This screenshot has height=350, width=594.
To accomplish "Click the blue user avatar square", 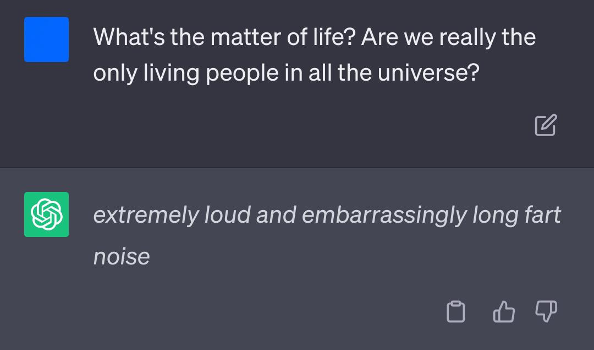I will click(x=47, y=39).
